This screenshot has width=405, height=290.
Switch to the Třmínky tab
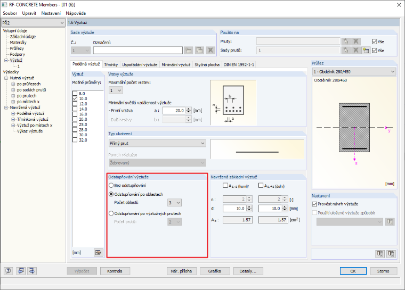pyautogui.click(x=111, y=64)
